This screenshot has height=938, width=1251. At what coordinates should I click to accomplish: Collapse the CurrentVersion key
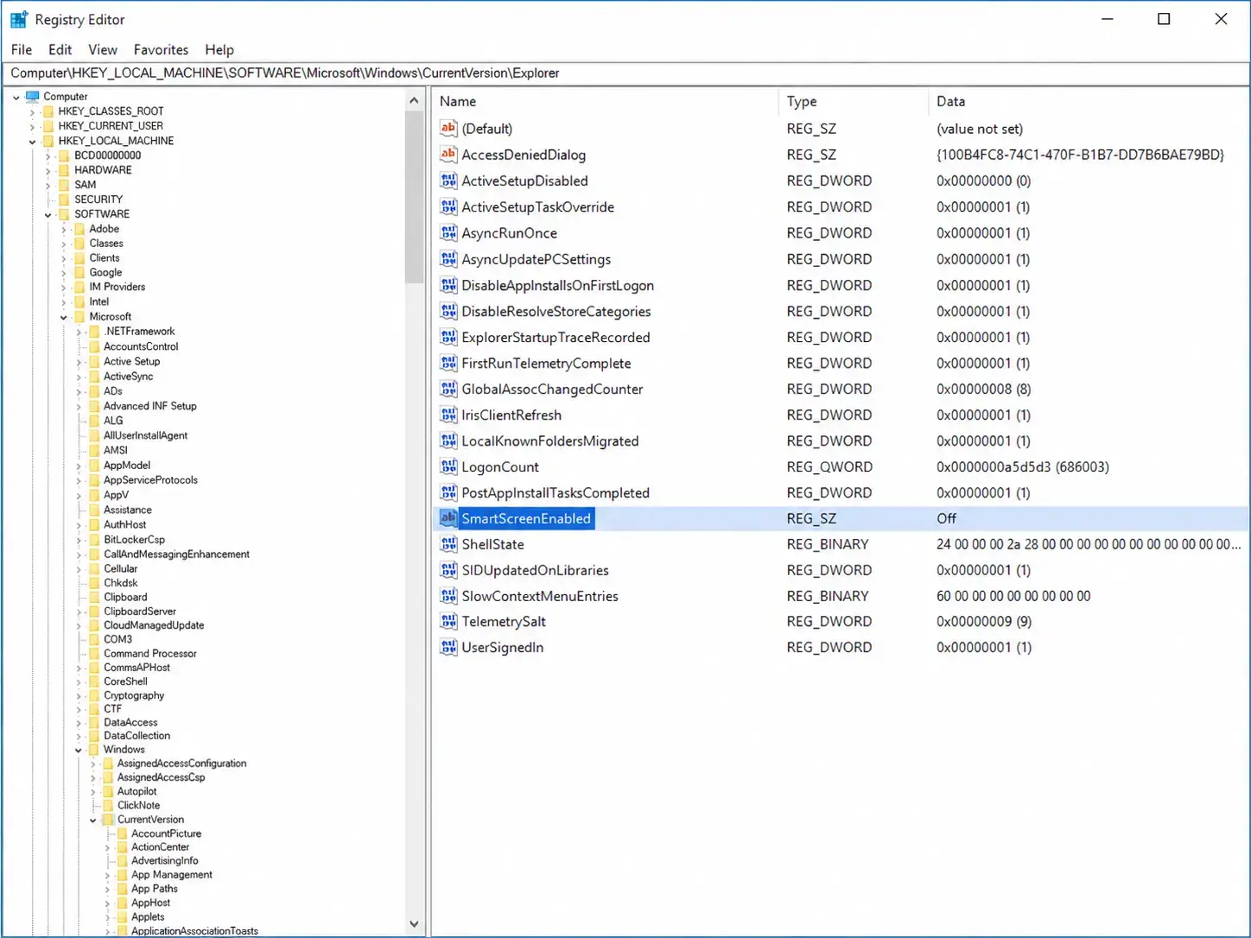pyautogui.click(x=92, y=821)
